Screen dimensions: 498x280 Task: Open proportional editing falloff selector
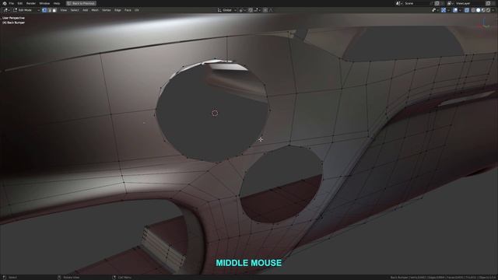click(x=271, y=10)
